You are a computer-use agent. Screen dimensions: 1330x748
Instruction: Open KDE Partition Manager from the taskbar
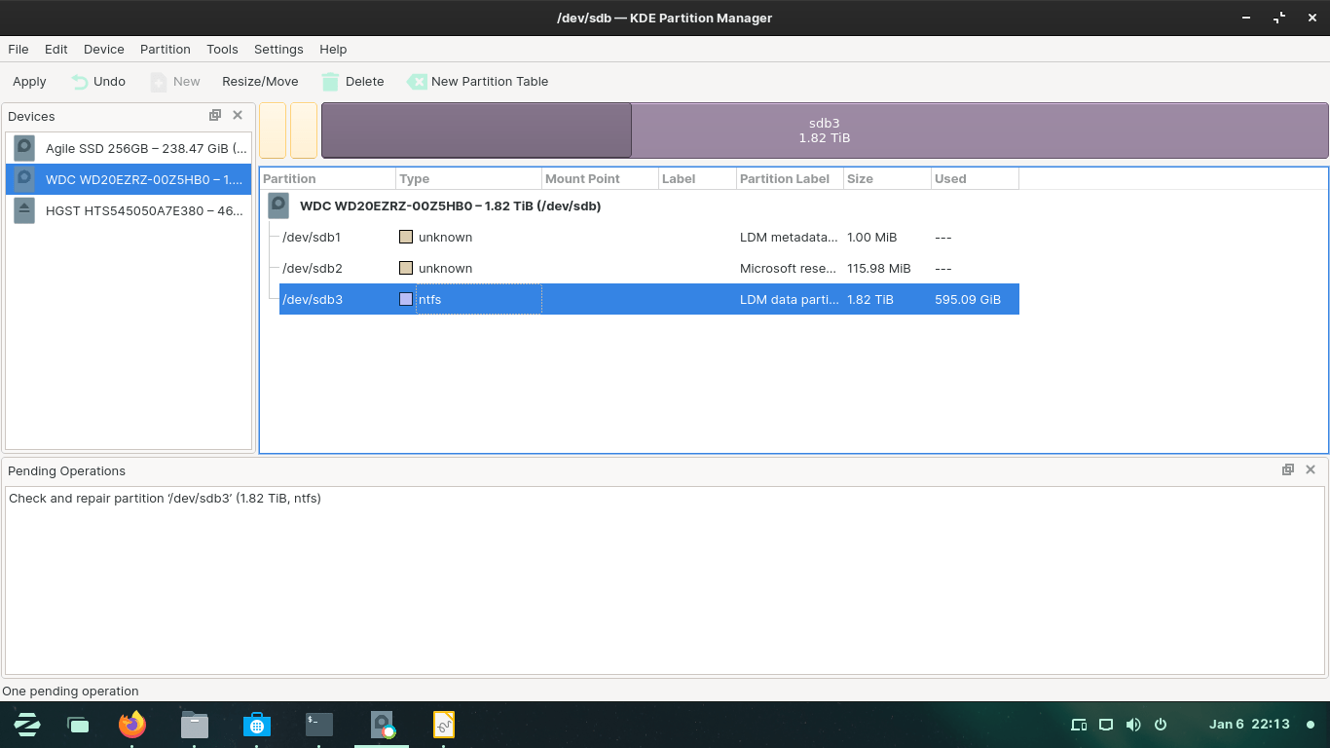pyautogui.click(x=382, y=725)
